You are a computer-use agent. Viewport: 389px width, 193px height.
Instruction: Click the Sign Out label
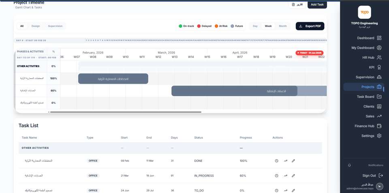click(369, 176)
